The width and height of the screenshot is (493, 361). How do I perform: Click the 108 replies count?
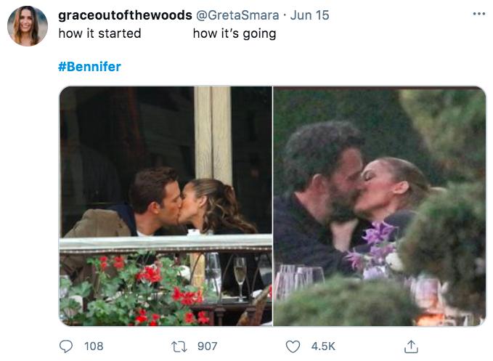click(94, 346)
